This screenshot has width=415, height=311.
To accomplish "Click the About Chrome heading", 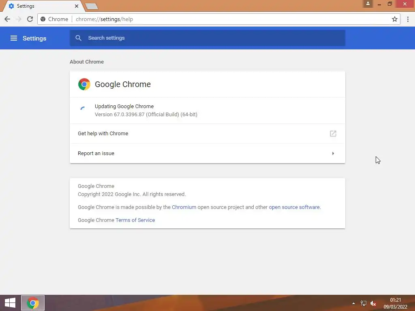I will coord(87,62).
